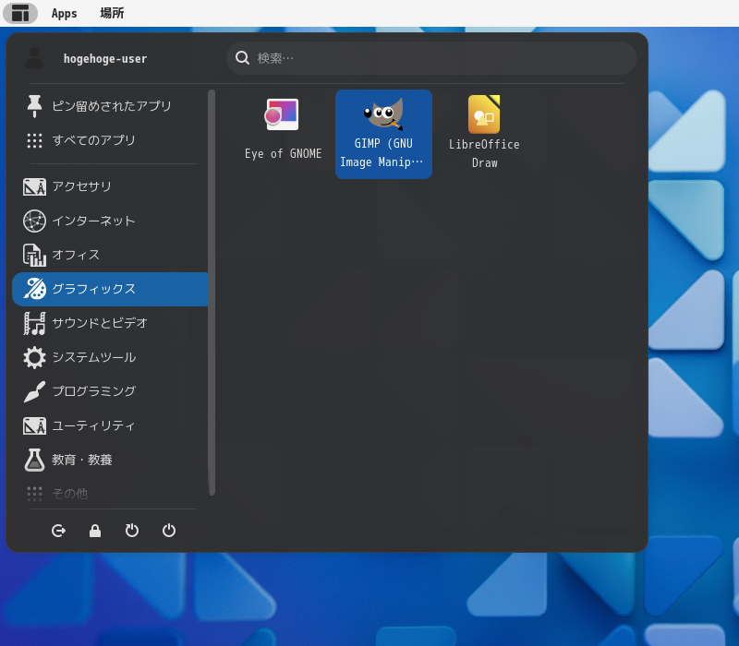
Task: Open Eye of GNOME viewer
Action: 283,134
